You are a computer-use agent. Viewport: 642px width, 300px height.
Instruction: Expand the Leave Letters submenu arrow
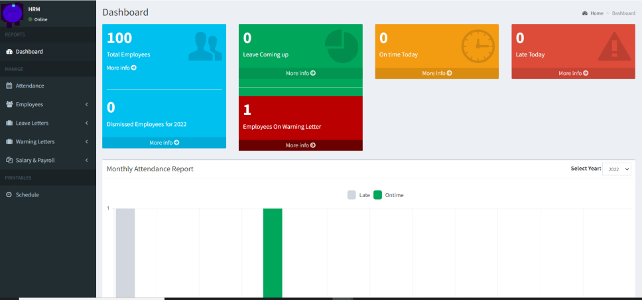[x=87, y=123]
